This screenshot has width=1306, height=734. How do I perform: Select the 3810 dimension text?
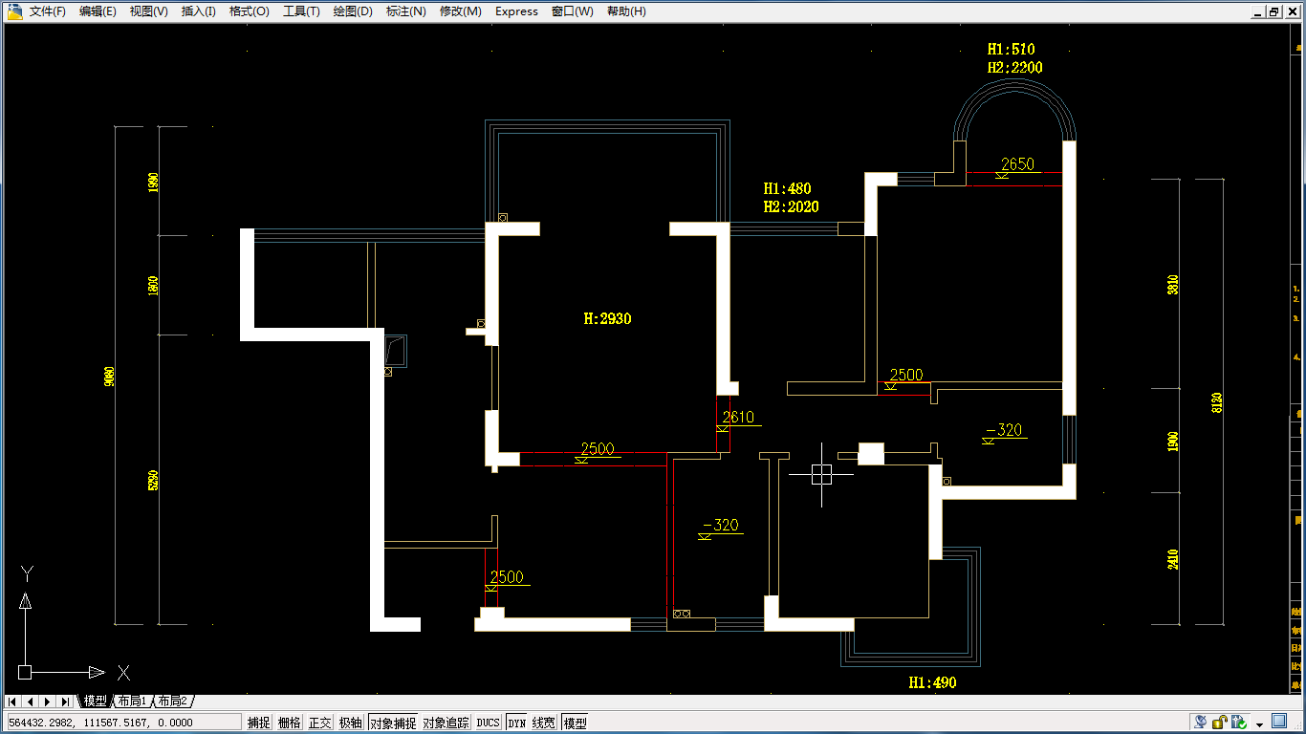1173,285
